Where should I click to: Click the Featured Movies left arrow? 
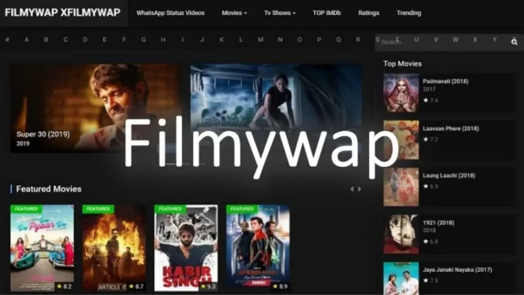click(352, 189)
